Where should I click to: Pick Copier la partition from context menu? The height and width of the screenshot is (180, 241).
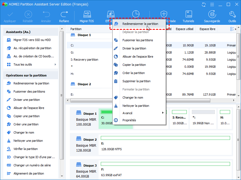139,65
